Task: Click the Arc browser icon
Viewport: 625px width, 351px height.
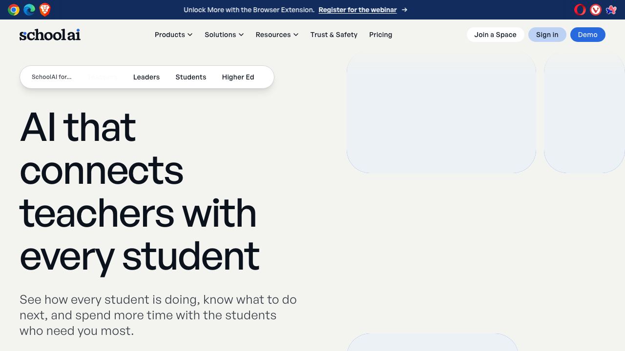Action: click(611, 10)
